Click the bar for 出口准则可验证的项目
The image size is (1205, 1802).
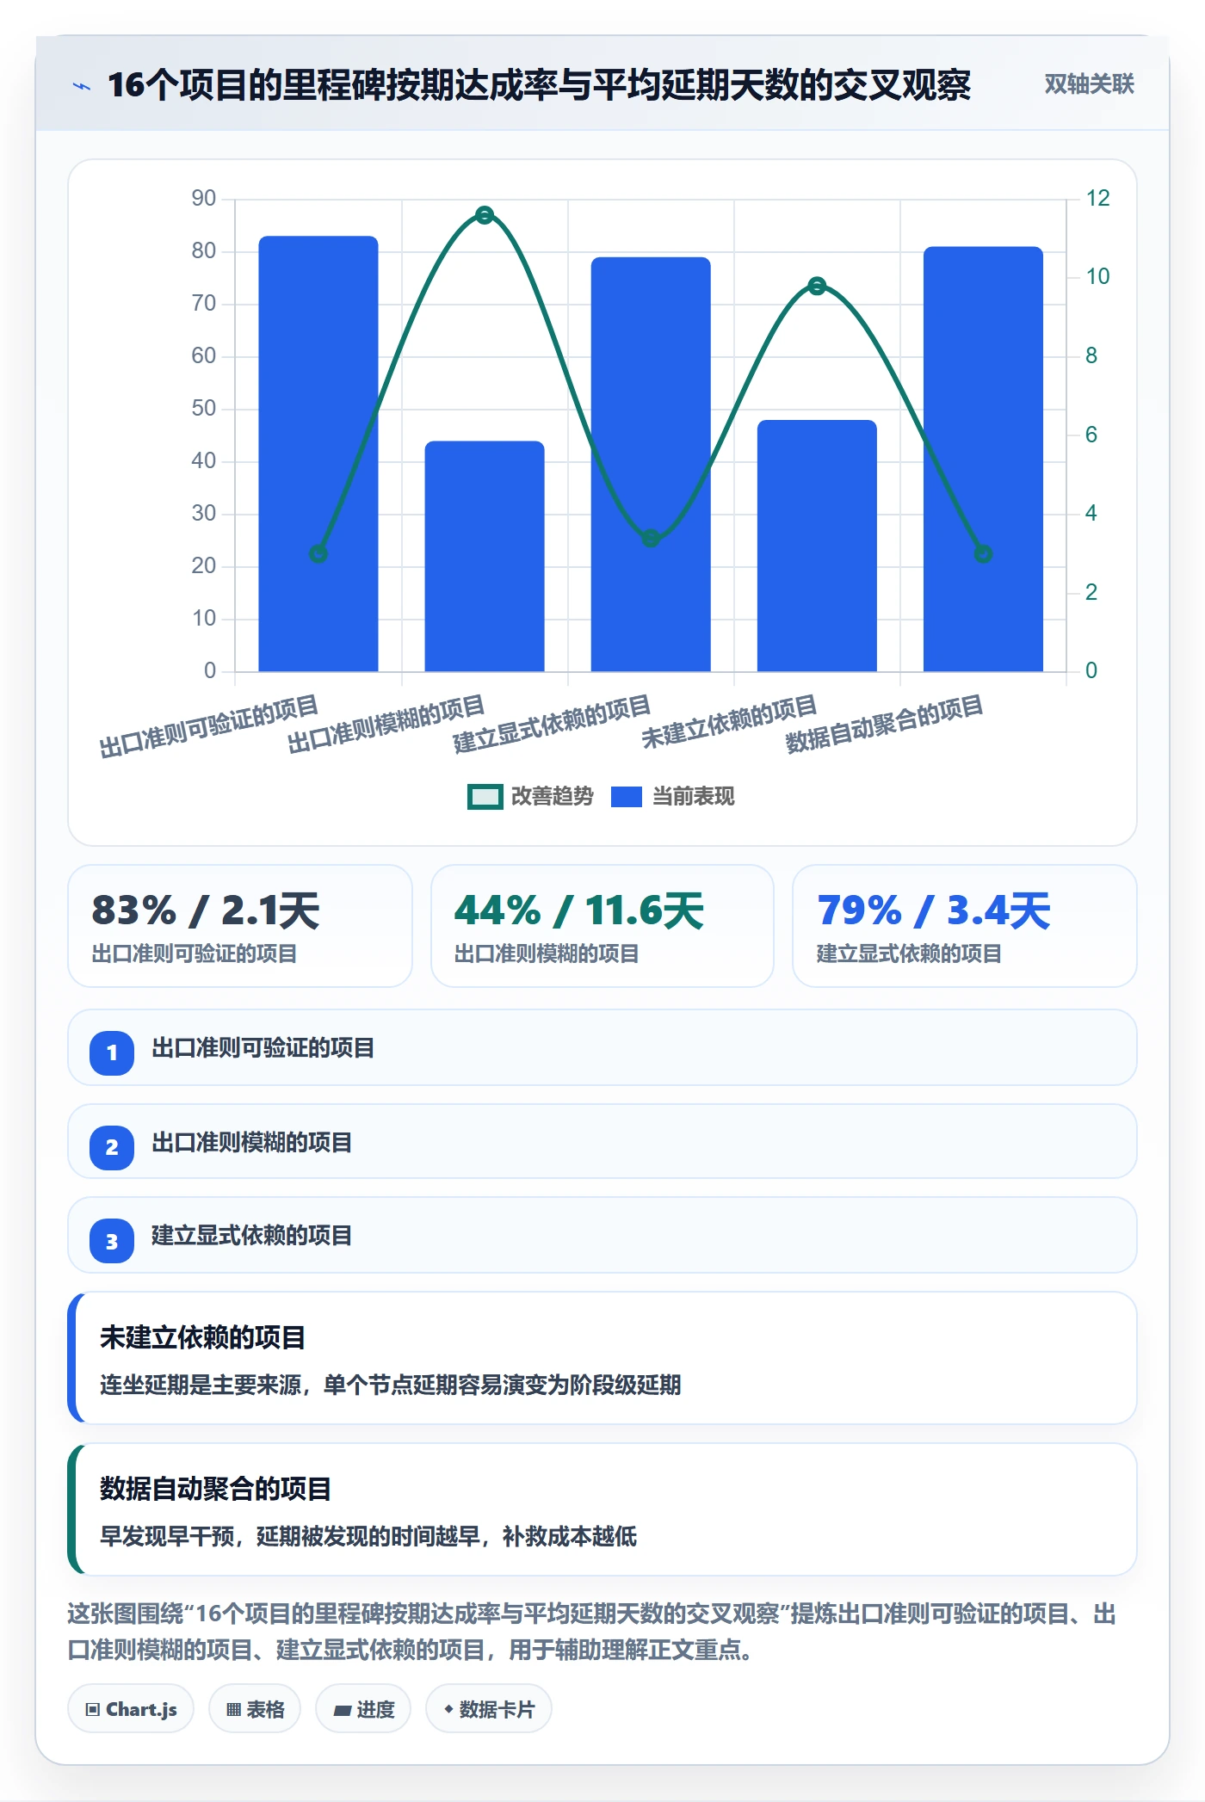click(318, 454)
